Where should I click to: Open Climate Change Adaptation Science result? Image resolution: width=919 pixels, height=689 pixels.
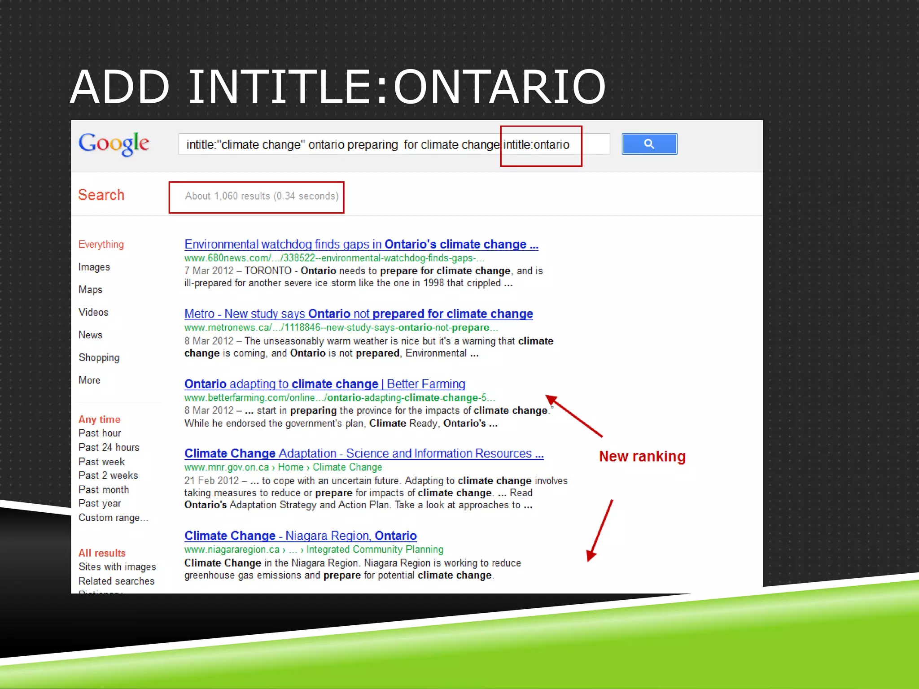(364, 454)
